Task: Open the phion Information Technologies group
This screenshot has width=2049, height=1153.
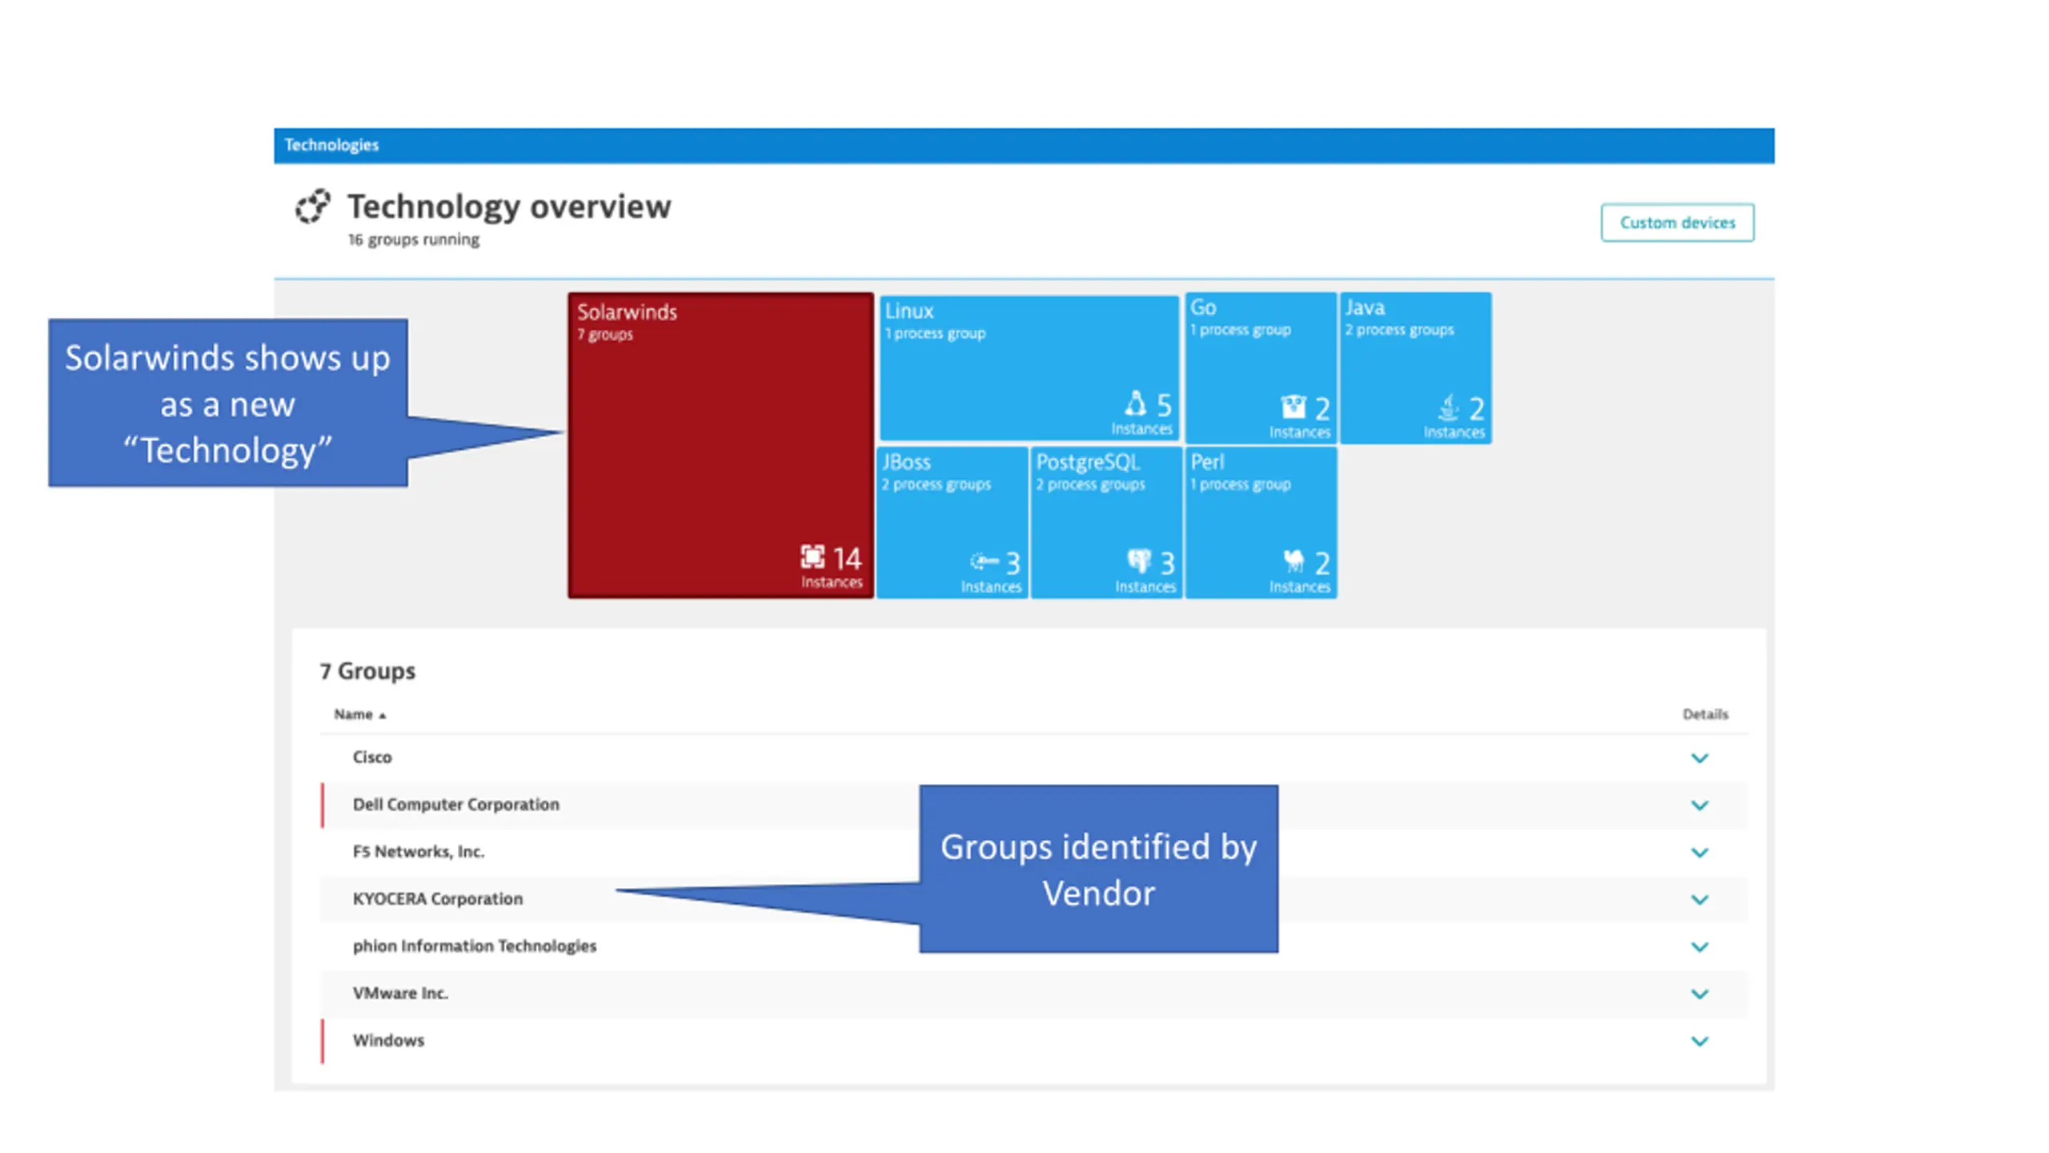Action: tap(474, 946)
